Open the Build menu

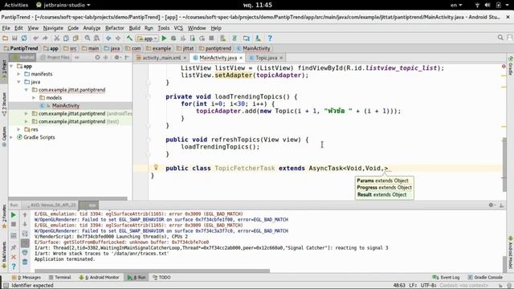134,28
